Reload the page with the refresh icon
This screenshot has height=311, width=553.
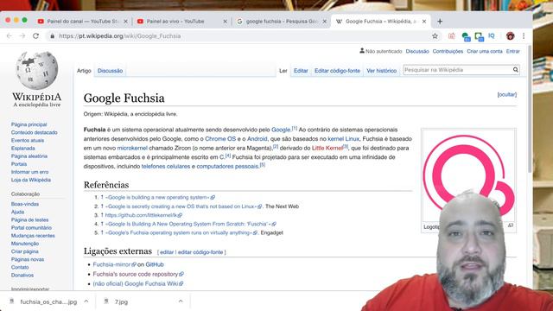(35, 36)
